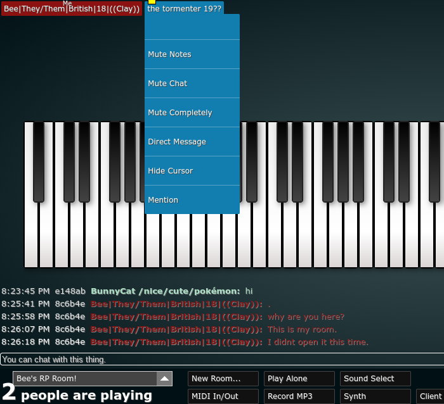Image resolution: width=444 pixels, height=404 pixels.
Task: Click the tormenter 19?? name tag
Action: (184, 9)
